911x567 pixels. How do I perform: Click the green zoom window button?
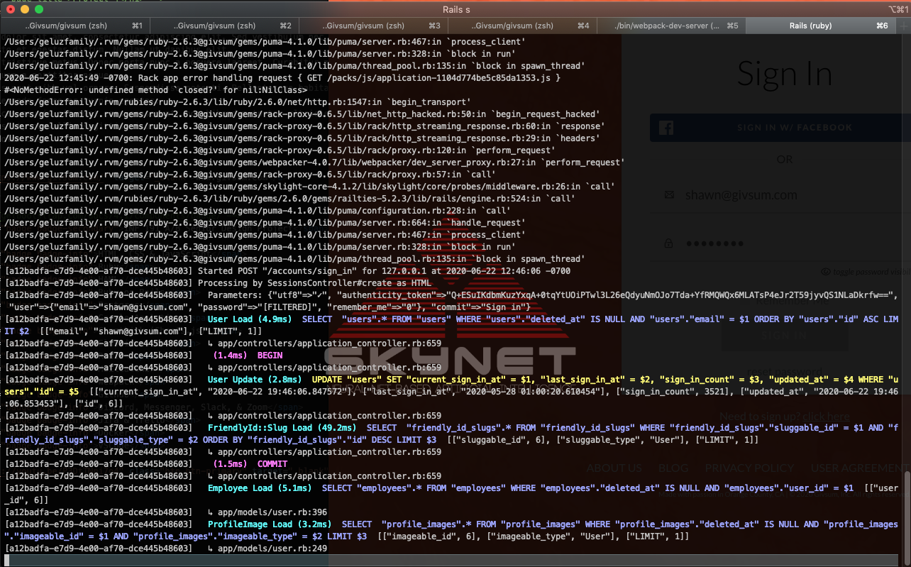tap(39, 9)
